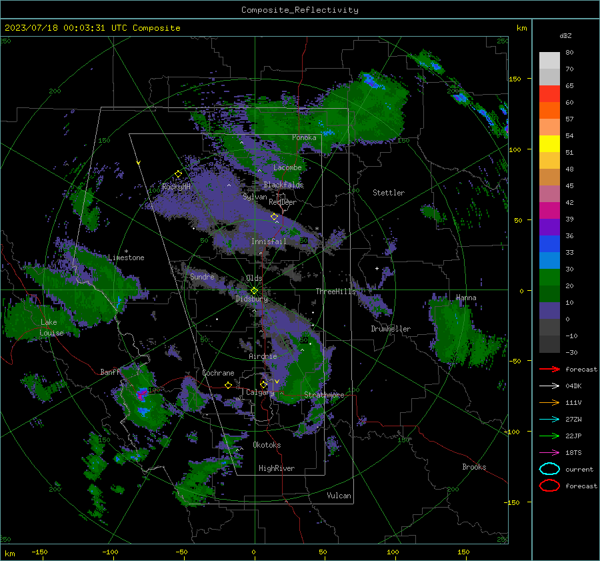The width and height of the screenshot is (600, 561).
Task: Click the Sylvan label on the map
Action: click(255, 197)
